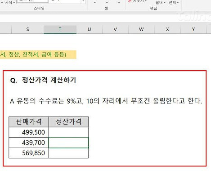The image size is (211, 171).
Task: Select column S header
Action: tap(27, 29)
